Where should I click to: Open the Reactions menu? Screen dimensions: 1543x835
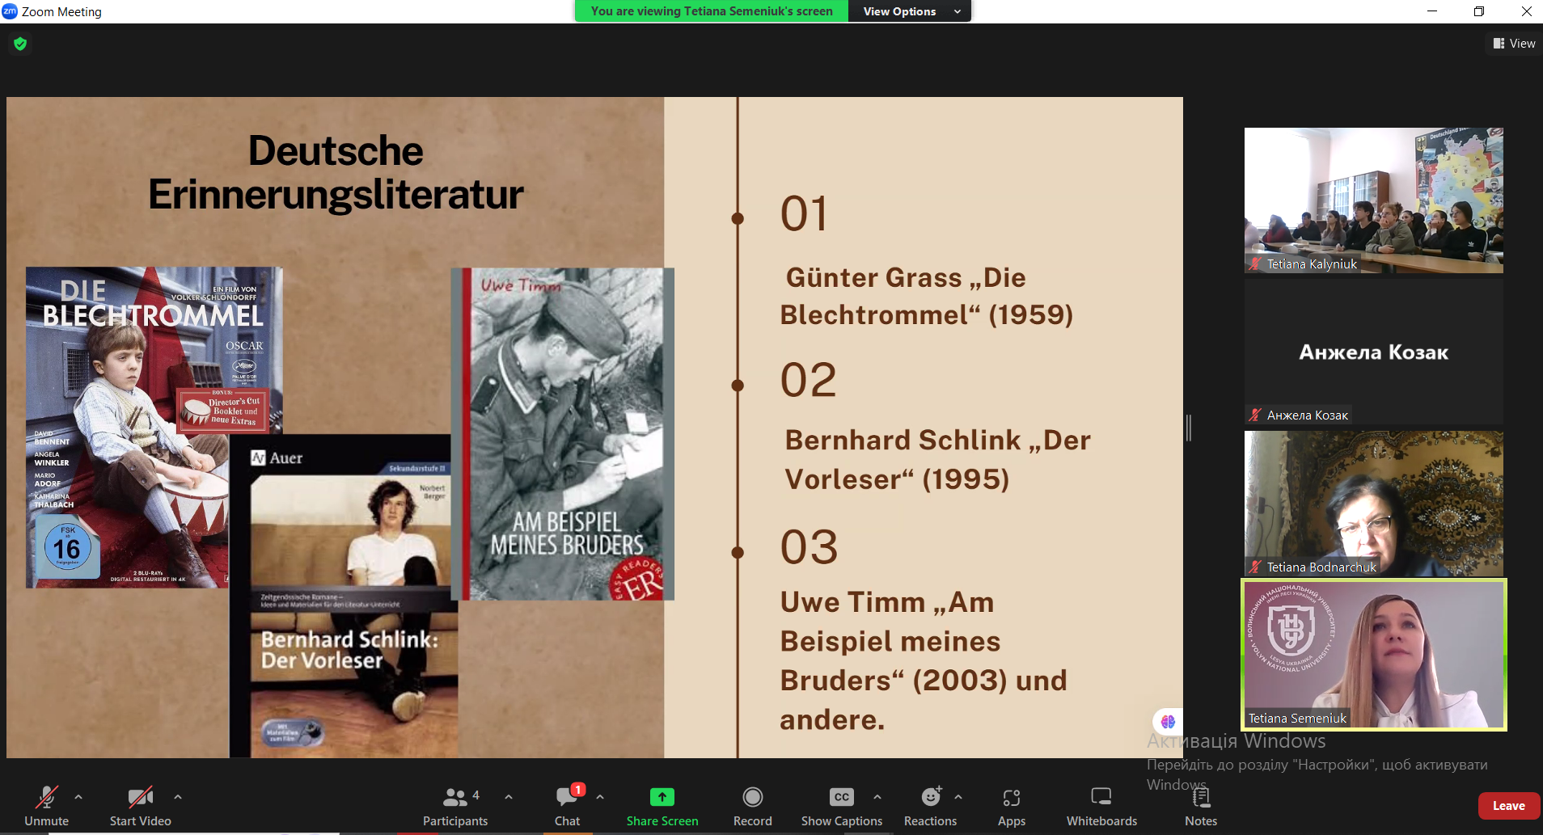point(930,806)
